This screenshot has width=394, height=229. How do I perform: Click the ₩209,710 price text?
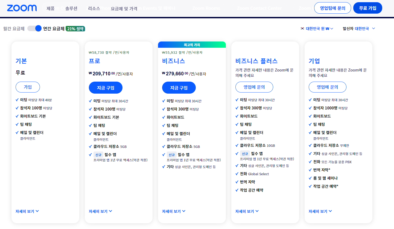pos(102,73)
